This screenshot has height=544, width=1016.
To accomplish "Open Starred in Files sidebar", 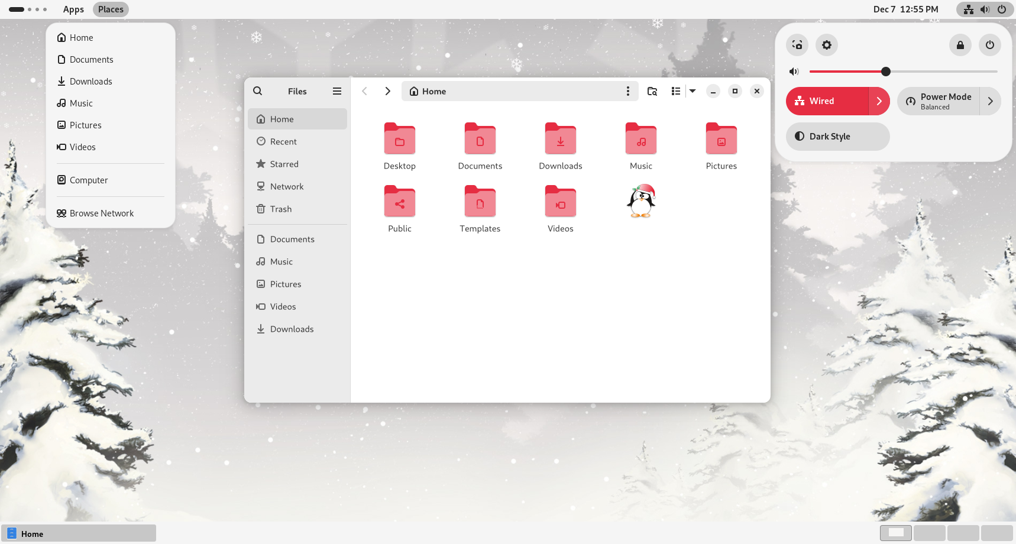I will pyautogui.click(x=297, y=164).
